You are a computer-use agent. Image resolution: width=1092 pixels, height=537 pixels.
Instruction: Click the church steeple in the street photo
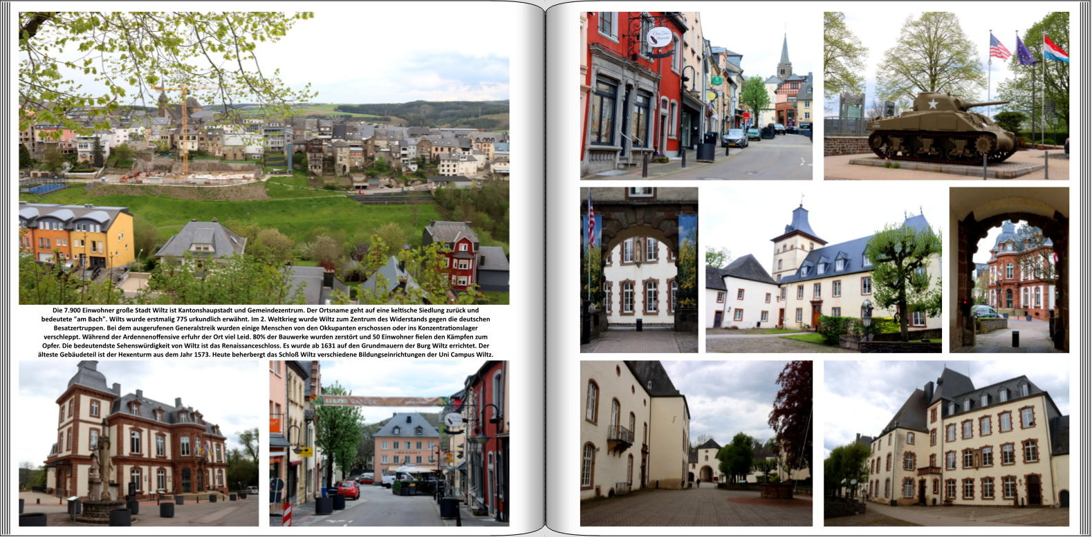(784, 55)
